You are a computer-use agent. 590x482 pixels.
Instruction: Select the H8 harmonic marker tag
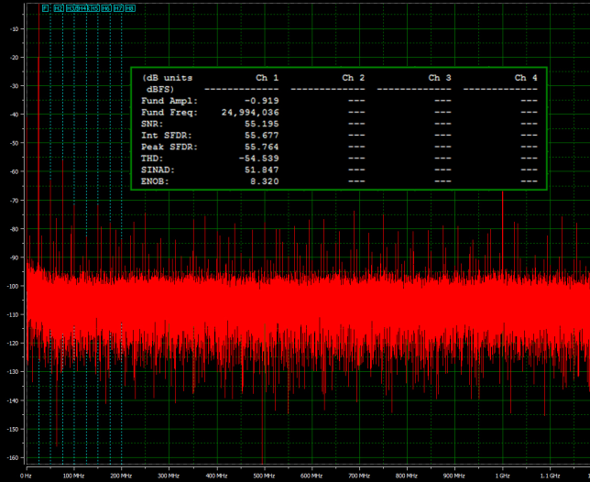[130, 8]
